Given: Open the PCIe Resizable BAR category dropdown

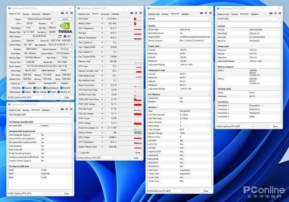Looking at the screenshot, I should [40, 115].
